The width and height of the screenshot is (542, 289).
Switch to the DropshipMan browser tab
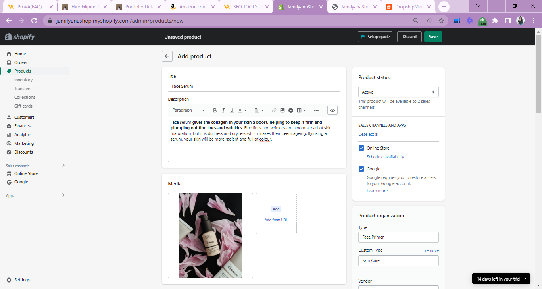coord(408,7)
